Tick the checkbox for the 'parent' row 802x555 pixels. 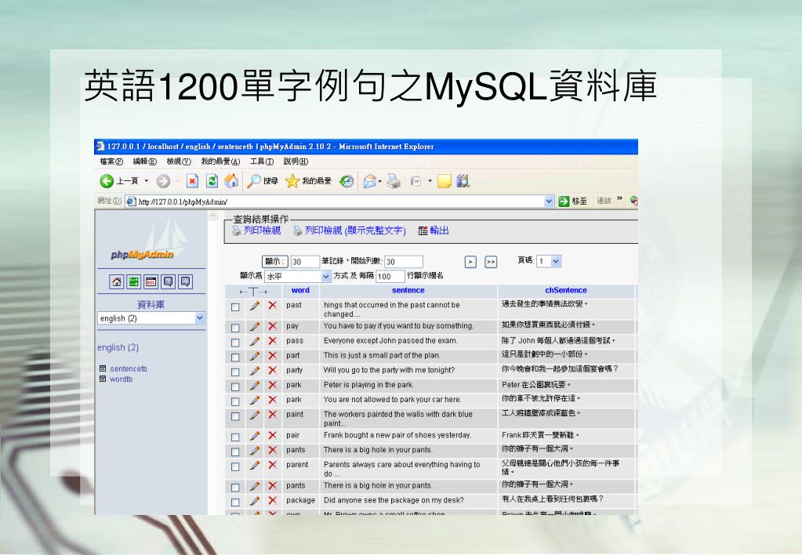click(235, 466)
